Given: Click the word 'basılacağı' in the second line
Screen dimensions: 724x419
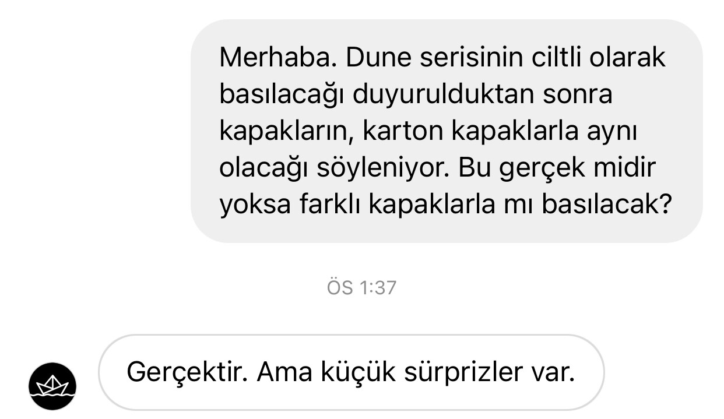Looking at the screenshot, I should [x=282, y=94].
